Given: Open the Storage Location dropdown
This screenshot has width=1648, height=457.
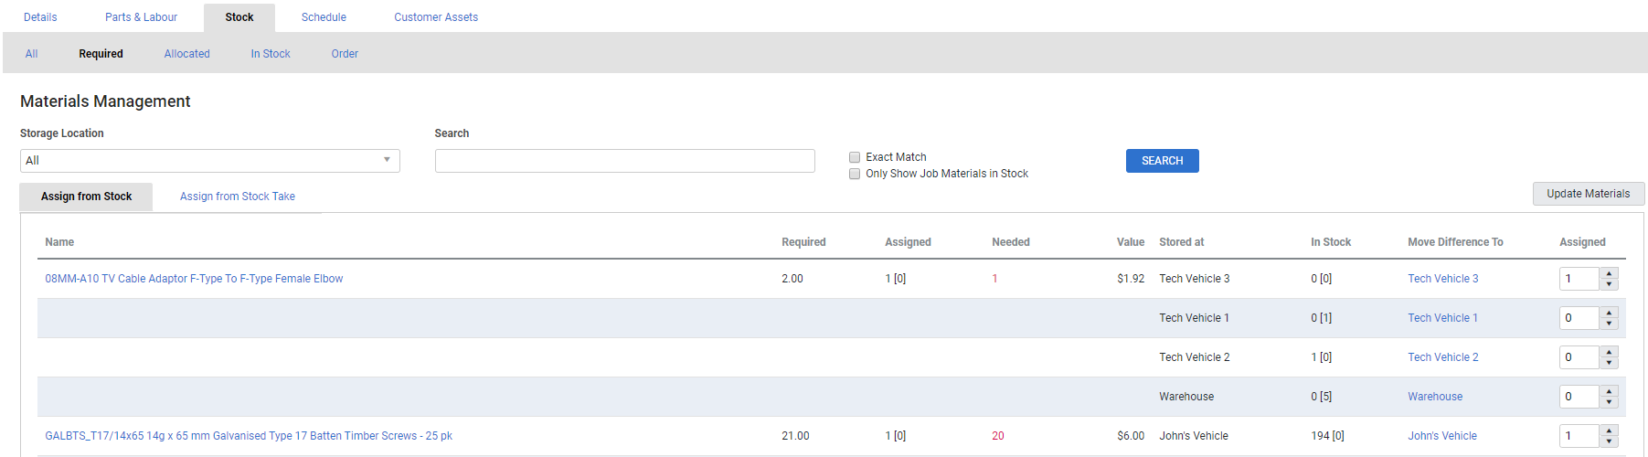Looking at the screenshot, I should (210, 161).
